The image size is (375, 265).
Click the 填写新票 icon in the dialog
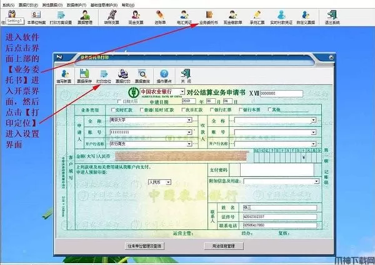pos(64,76)
